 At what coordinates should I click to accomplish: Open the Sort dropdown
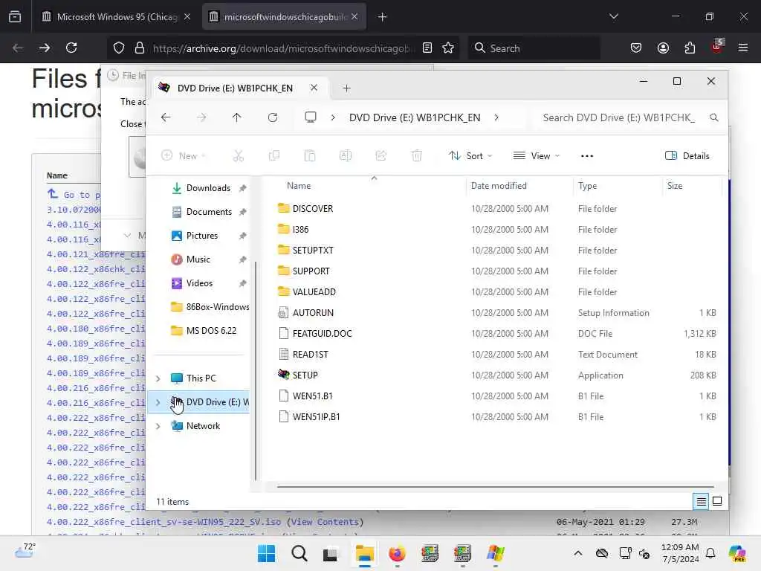(x=470, y=156)
